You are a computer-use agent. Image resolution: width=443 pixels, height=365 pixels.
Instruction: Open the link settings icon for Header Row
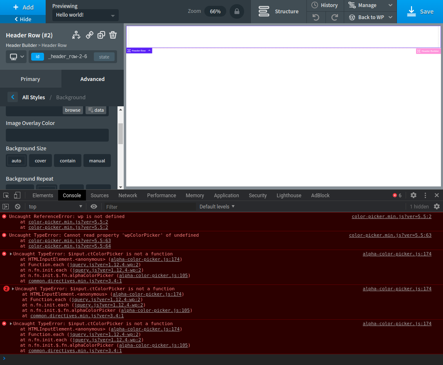89,35
